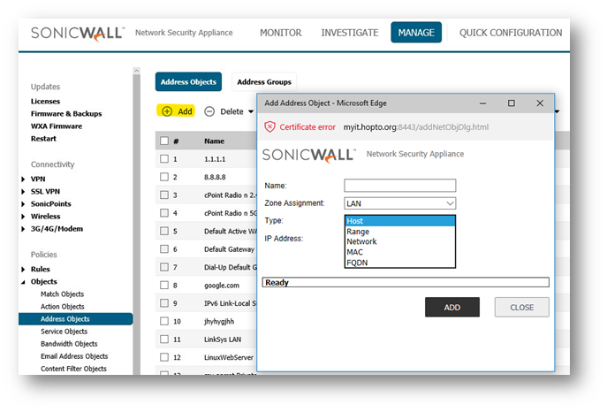Click the cPoint Radio n 5G row
Viewport: 607px width, 412px height.
[x=230, y=213]
